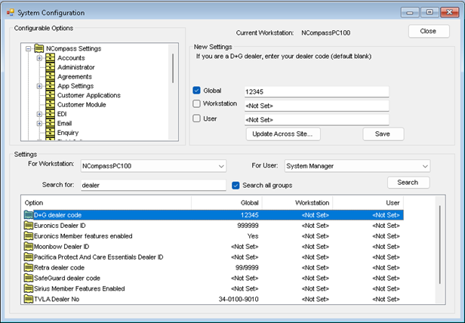The image size is (465, 323).
Task: Toggle the Search all groups checkbox
Action: tap(236, 186)
